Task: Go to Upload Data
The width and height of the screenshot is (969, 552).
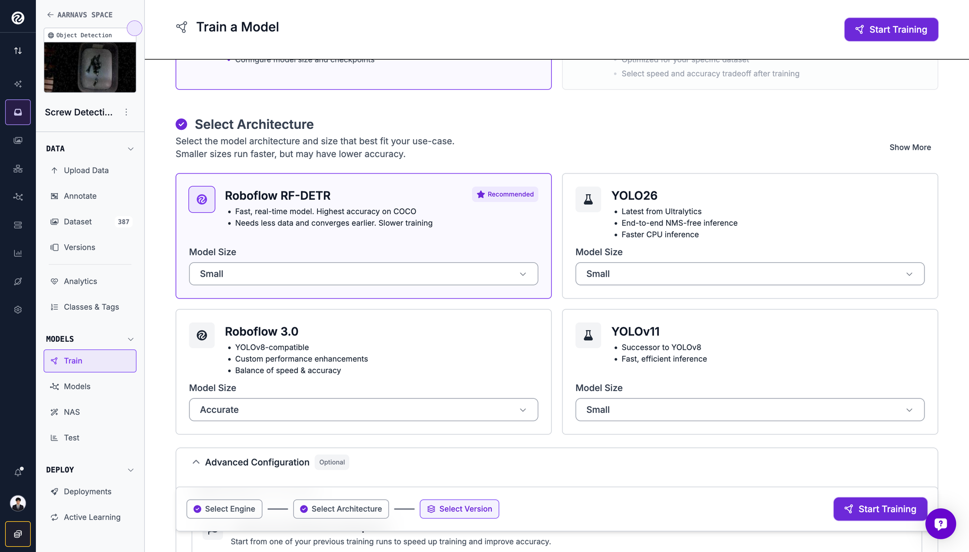Action: [x=90, y=171]
